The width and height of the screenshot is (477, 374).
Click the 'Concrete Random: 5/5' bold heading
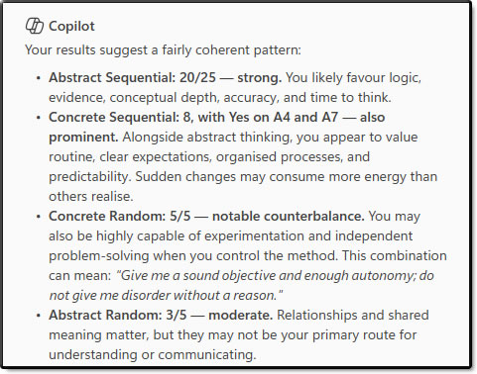coord(120,217)
